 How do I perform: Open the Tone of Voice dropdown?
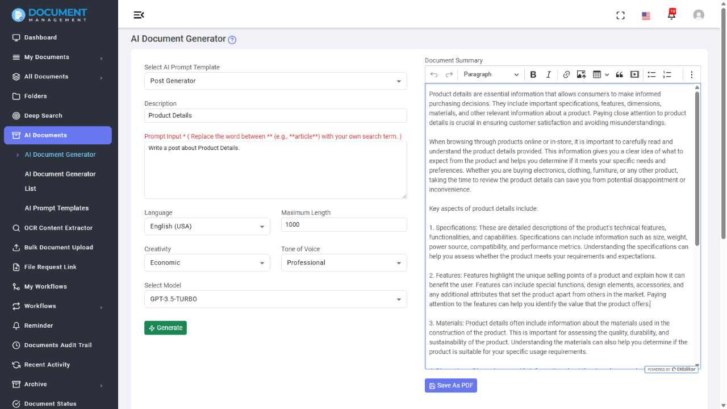(x=344, y=262)
